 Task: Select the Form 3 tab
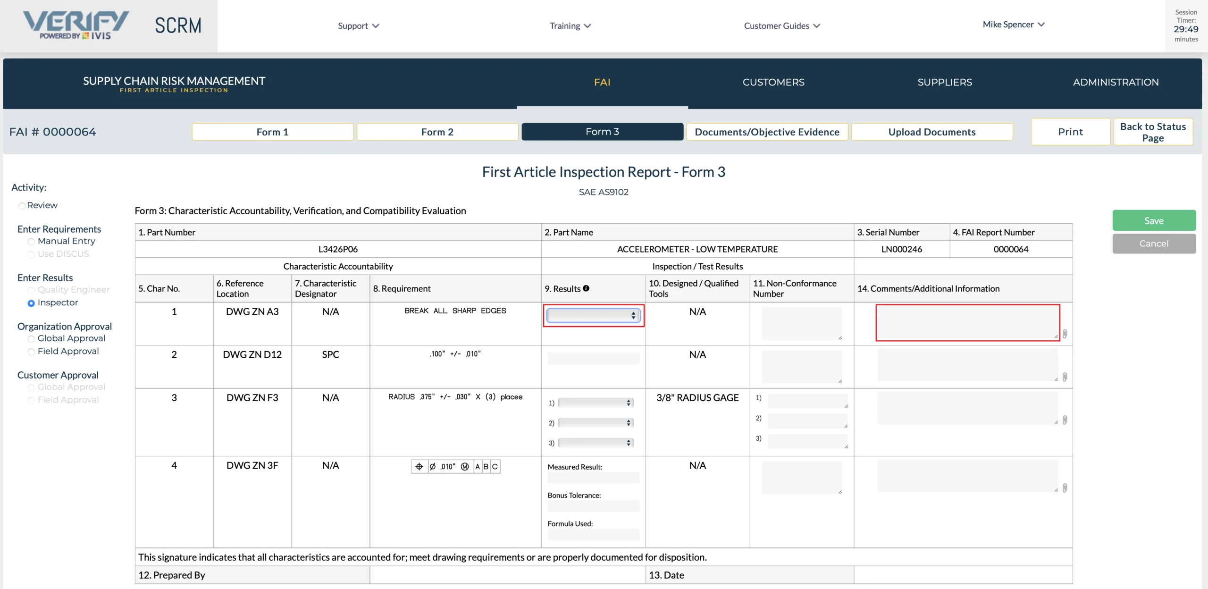602,132
